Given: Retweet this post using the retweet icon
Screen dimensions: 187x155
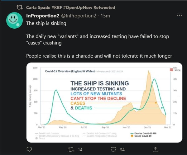Looking at the screenshot, I should click(x=71, y=149).
